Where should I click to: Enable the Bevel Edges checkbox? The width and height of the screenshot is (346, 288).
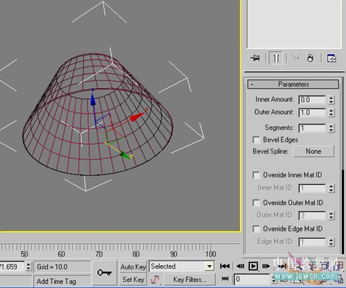click(x=256, y=140)
